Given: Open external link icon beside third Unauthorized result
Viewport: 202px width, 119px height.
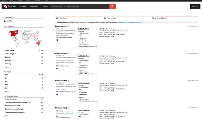Looking at the screenshot, I should click(x=69, y=81).
